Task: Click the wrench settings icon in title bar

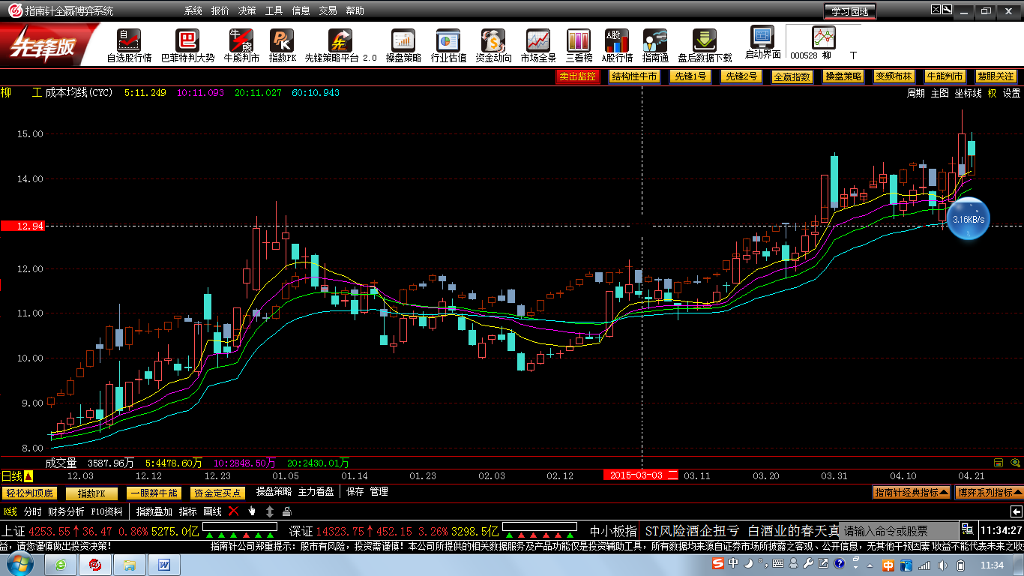Action: pyautogui.click(x=947, y=10)
